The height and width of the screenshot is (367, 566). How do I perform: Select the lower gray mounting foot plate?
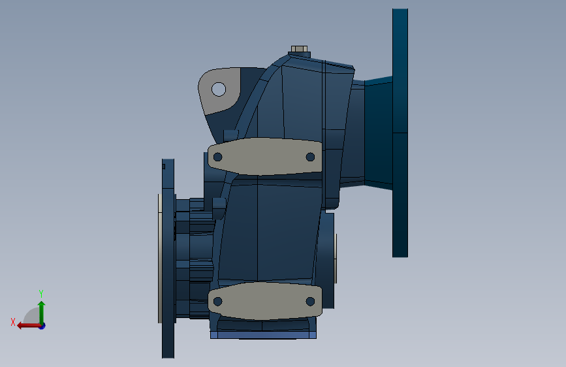(264, 301)
